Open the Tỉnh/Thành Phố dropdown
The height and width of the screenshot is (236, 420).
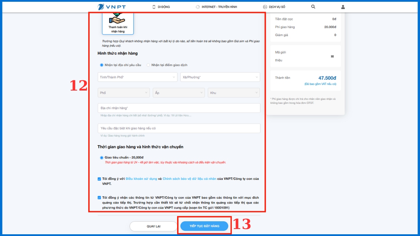pyautogui.click(x=138, y=77)
